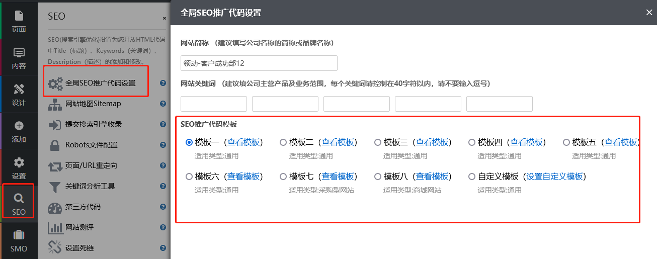Close the 全局SEO推广代码设置 dialog
Image resolution: width=657 pixels, height=259 pixels.
[x=649, y=13]
